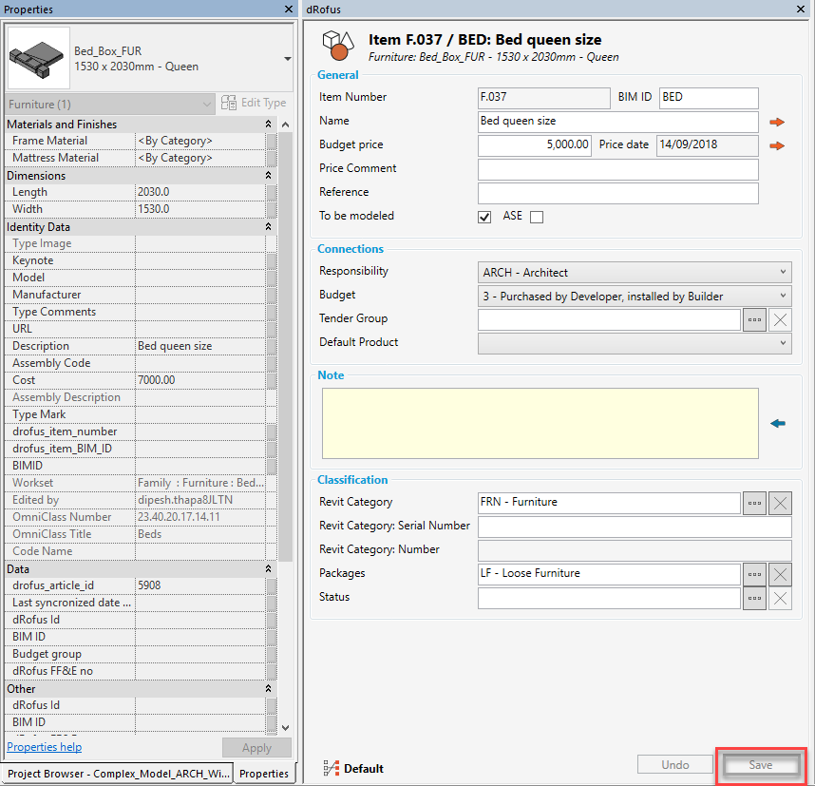Clear the Tender Group field with X
Viewport: 815px width, 786px height.
click(x=780, y=319)
